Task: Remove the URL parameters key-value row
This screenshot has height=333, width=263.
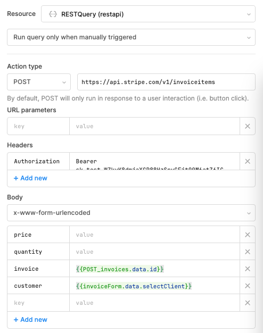Action: coord(248,126)
